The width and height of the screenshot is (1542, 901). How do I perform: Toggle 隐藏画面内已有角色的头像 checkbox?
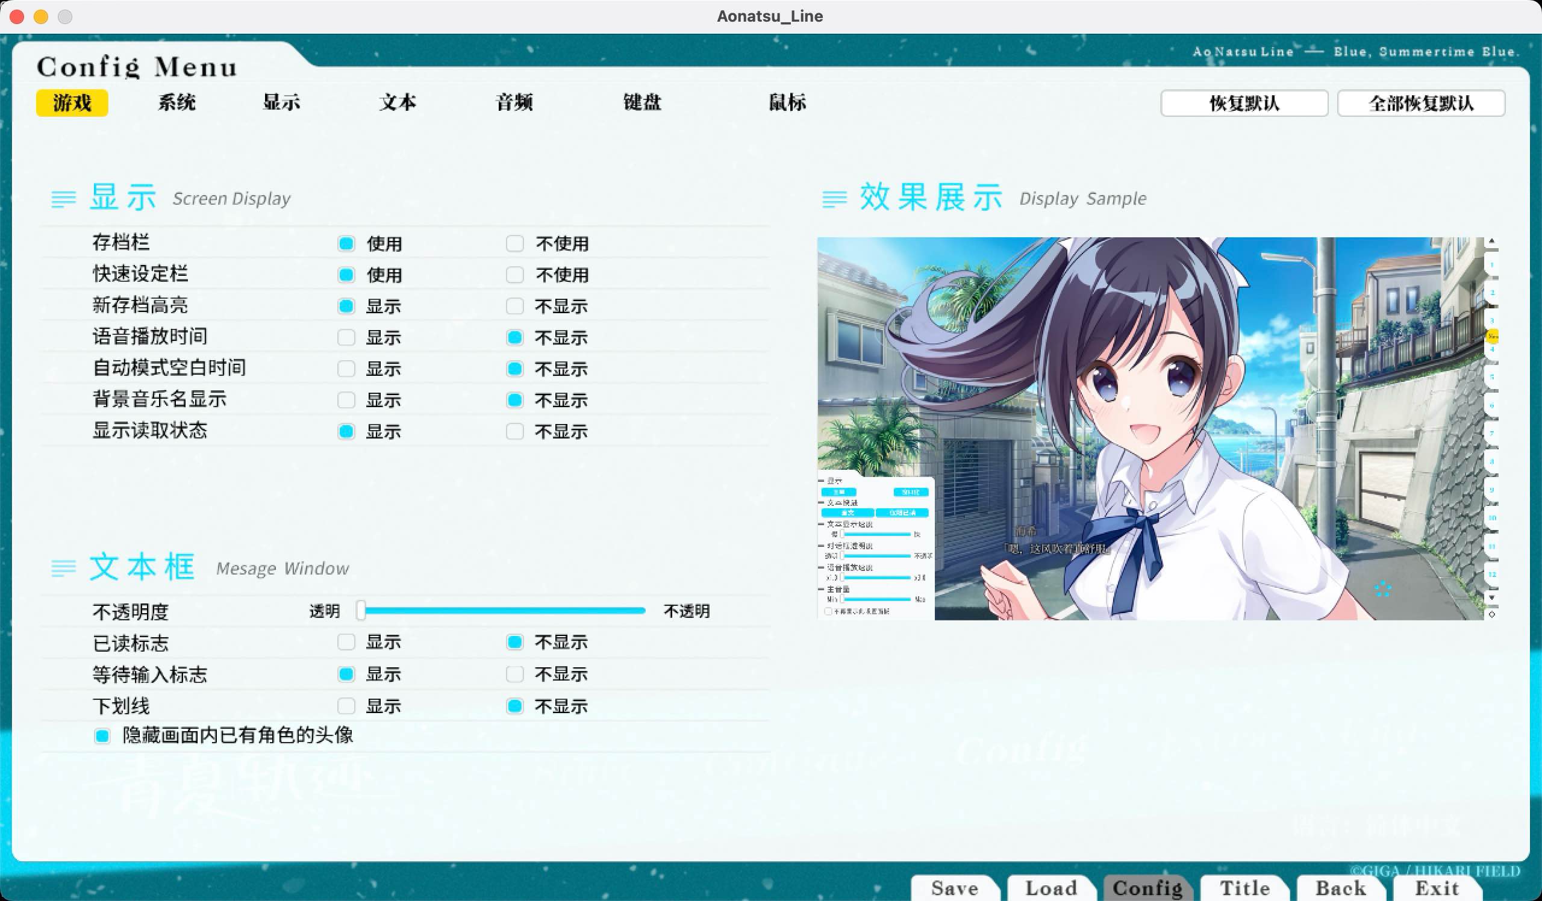[x=102, y=736]
